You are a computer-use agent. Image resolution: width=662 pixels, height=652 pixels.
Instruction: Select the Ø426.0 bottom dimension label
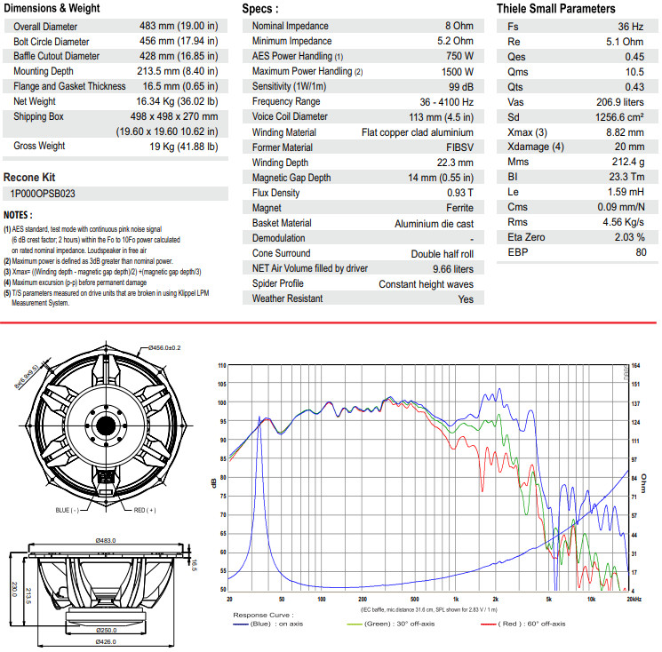tap(106, 641)
